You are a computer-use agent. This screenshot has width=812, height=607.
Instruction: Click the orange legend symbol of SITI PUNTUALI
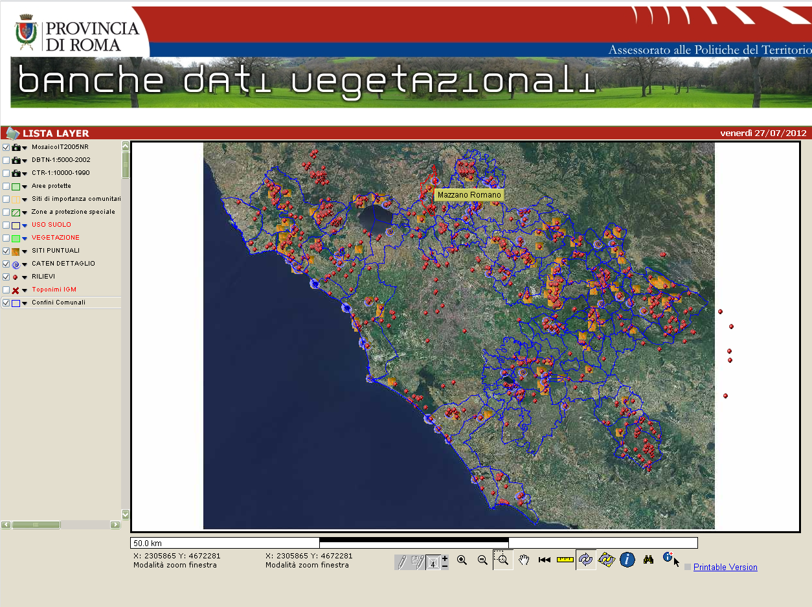16,251
